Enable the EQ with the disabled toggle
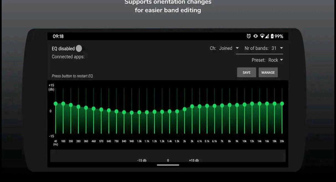 click(x=79, y=48)
